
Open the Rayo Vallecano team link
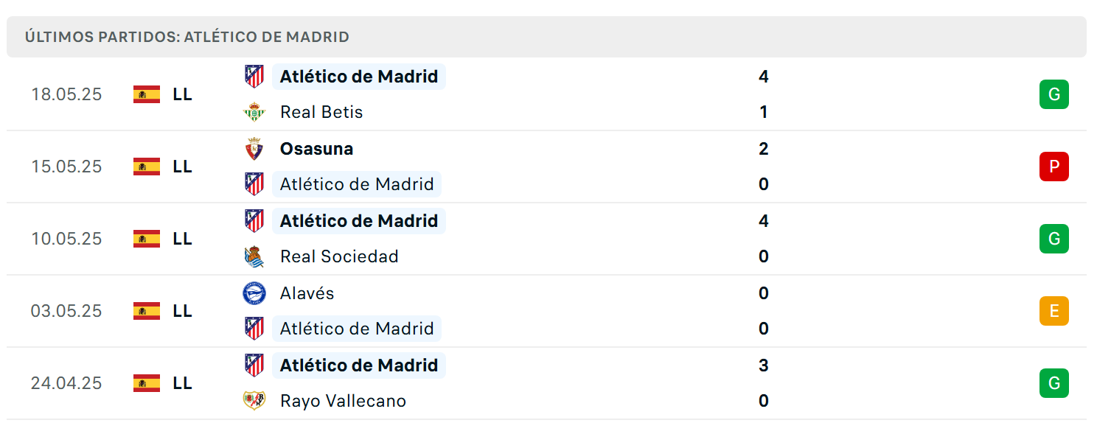[x=343, y=401]
